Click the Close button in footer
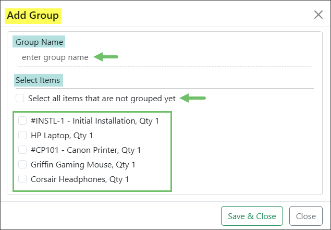 point(306,216)
